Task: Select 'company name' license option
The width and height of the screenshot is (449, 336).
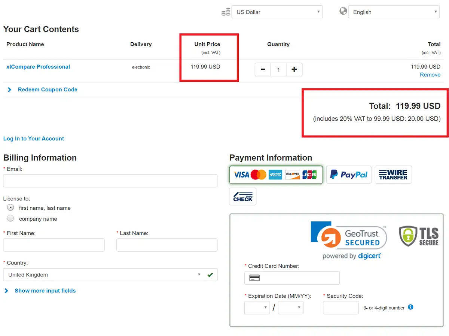Action: (10, 218)
